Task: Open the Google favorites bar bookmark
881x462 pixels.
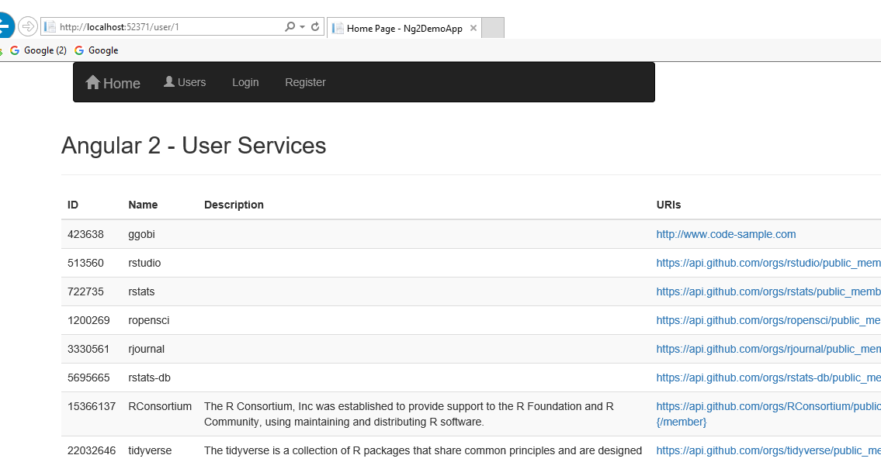Action: [96, 50]
